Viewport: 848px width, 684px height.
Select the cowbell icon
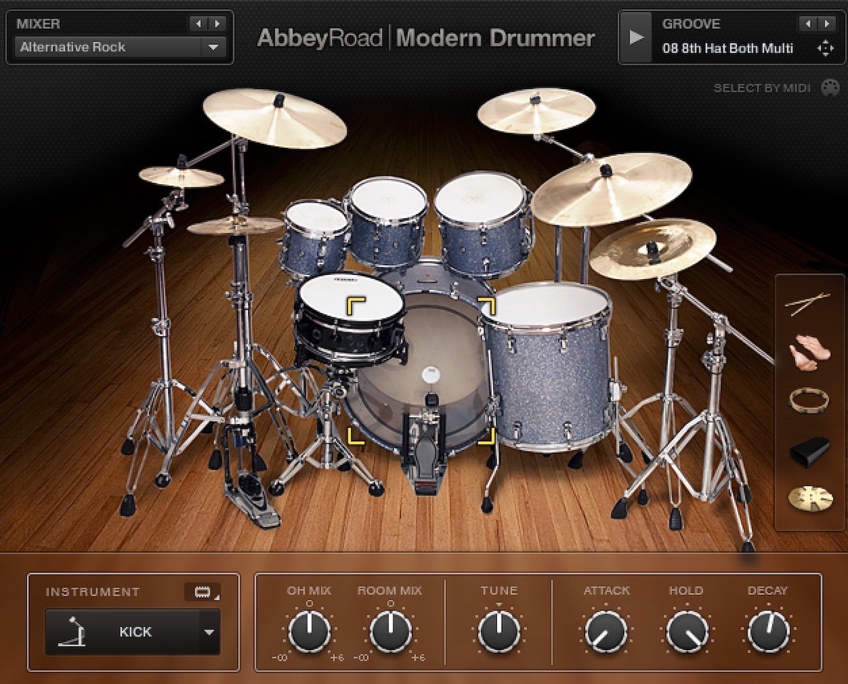[808, 452]
